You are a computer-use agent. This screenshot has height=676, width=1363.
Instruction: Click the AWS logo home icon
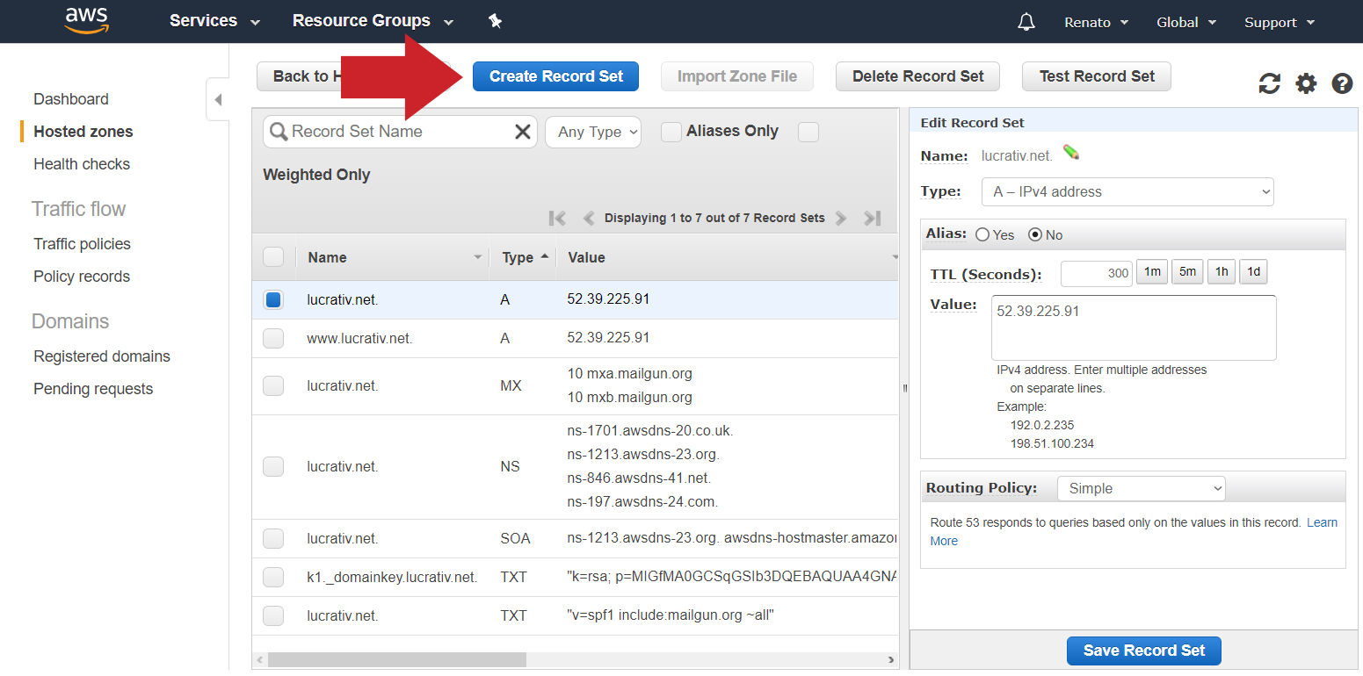tap(86, 21)
